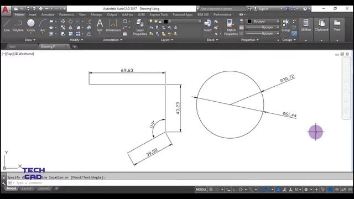The height and width of the screenshot is (199, 354).
Task: Select the Line tool
Action: (7, 25)
